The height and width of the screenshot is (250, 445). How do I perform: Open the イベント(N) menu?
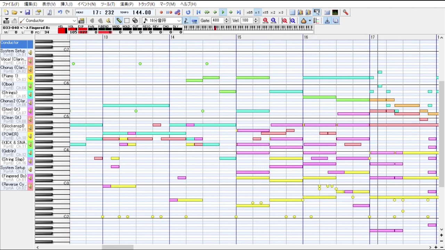click(x=87, y=4)
